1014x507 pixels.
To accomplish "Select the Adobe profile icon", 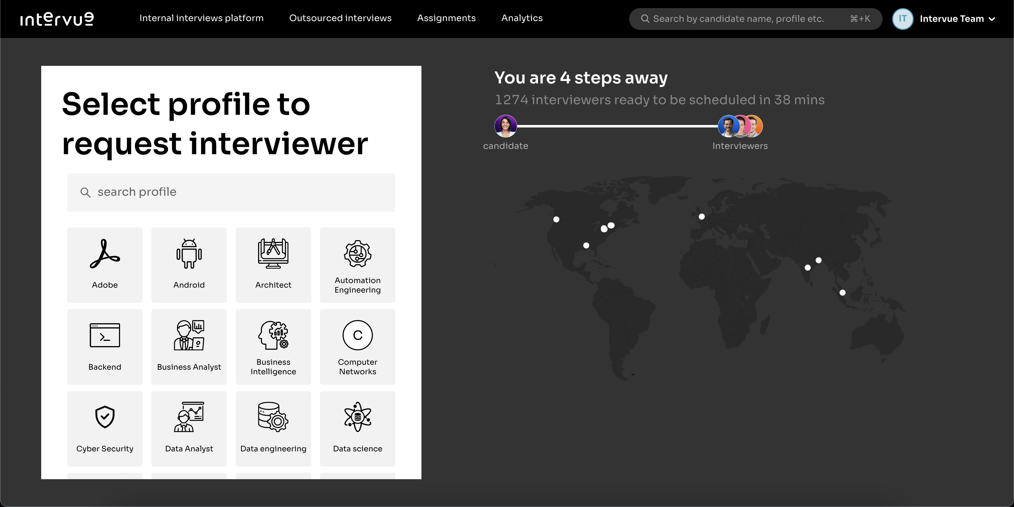I will point(105,254).
